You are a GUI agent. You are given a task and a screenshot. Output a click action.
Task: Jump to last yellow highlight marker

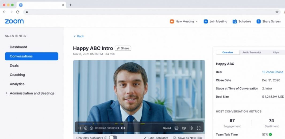[x=142, y=124]
